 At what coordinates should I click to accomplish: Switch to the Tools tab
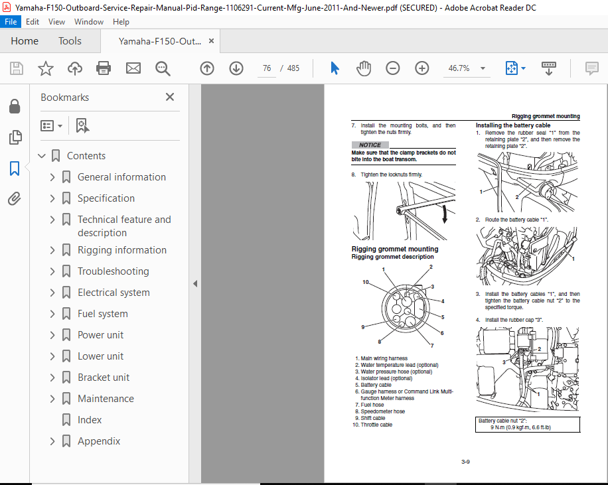[70, 40]
